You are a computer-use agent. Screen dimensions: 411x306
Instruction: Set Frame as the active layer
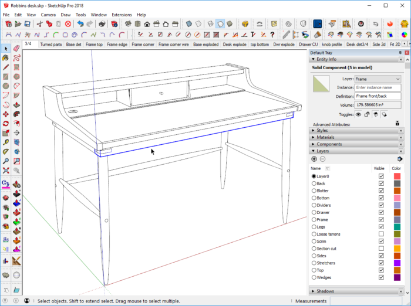314,220
